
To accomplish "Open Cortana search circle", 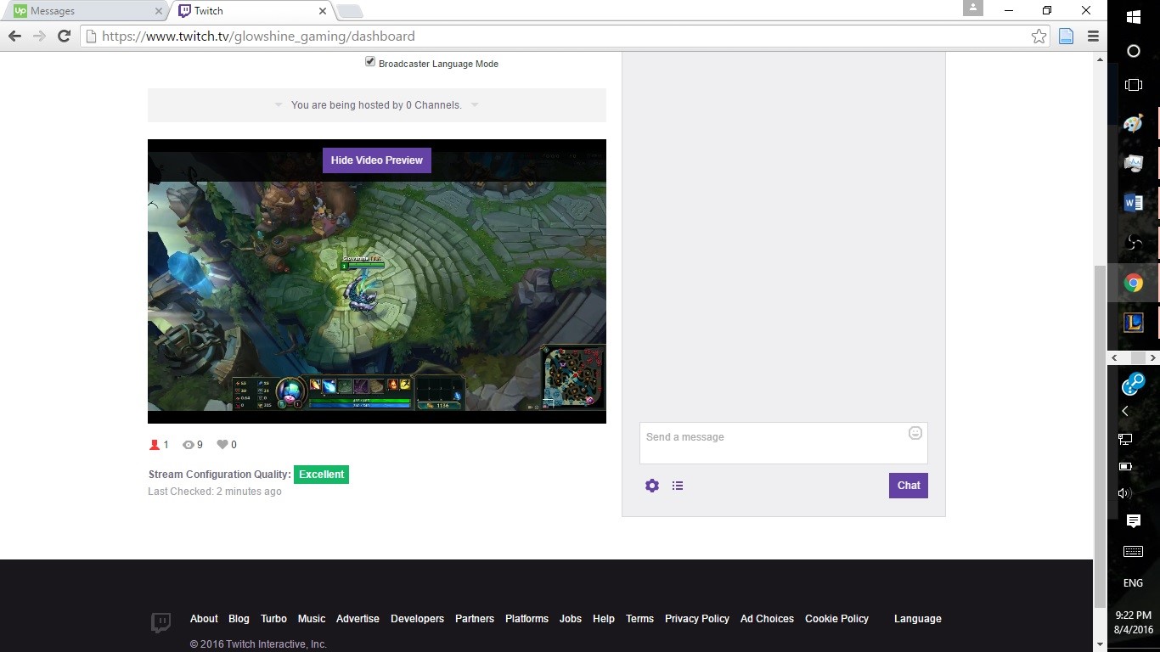I will [x=1133, y=51].
